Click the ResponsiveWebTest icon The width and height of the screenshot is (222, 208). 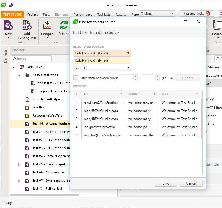(x=27, y=116)
